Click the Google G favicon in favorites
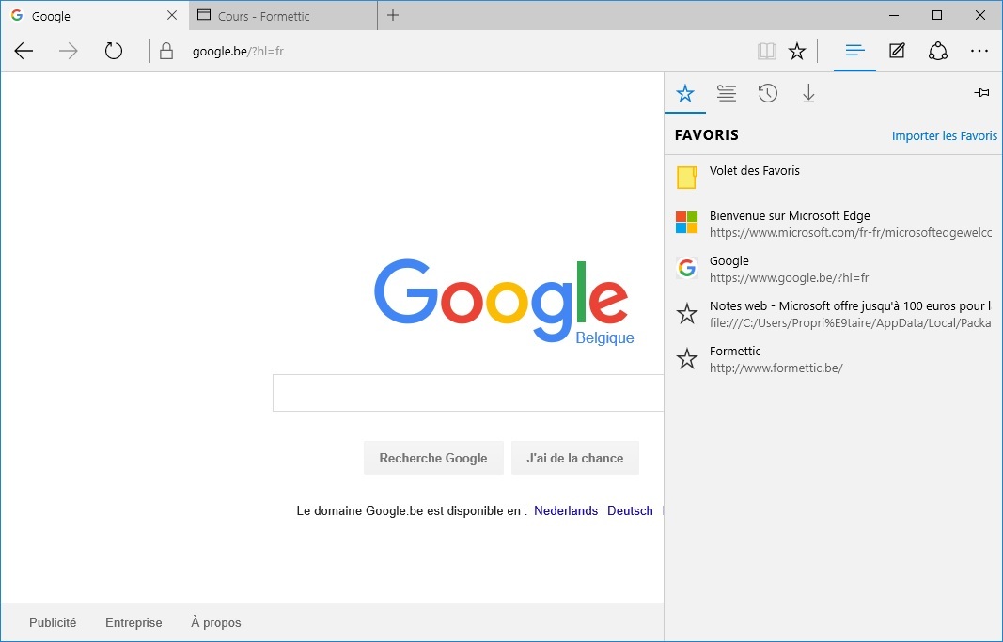Screen dimensions: 1003x642 pos(686,268)
